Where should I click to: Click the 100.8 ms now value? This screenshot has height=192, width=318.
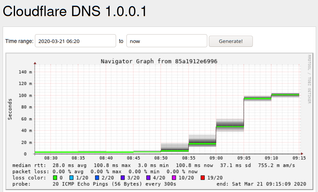point(194,166)
